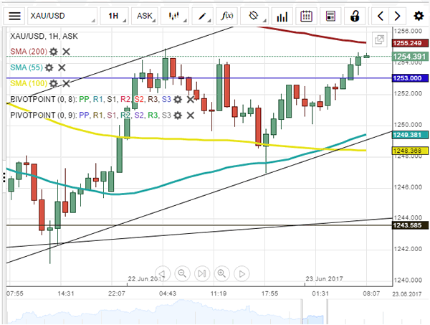Remove the SMA (55) indicator
The height and width of the screenshot is (325, 430).
click(62, 67)
